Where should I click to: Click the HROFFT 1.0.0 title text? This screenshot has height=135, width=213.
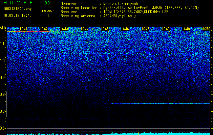[27, 3]
